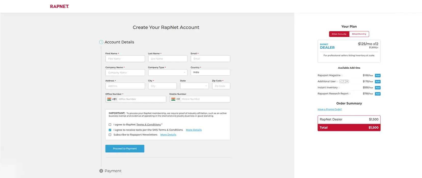The width and height of the screenshot is (422, 178).
Task: Decrease the Additional User quantity
Action: pyautogui.click(x=341, y=82)
